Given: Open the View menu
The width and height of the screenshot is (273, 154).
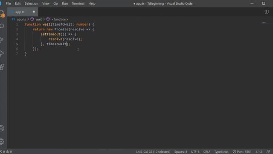Looking at the screenshot, I should coord(46,3).
